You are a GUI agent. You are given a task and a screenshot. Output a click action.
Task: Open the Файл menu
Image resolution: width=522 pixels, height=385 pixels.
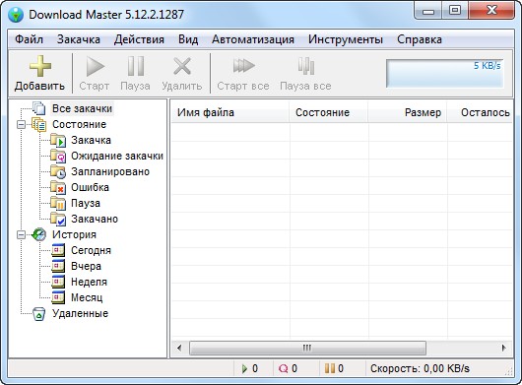coord(29,39)
